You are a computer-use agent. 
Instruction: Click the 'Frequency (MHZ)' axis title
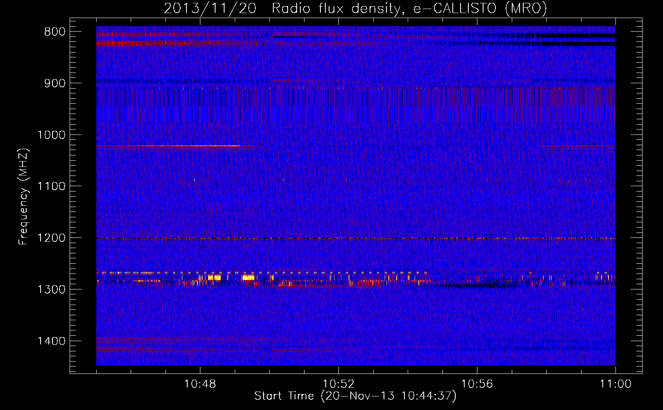(23, 197)
